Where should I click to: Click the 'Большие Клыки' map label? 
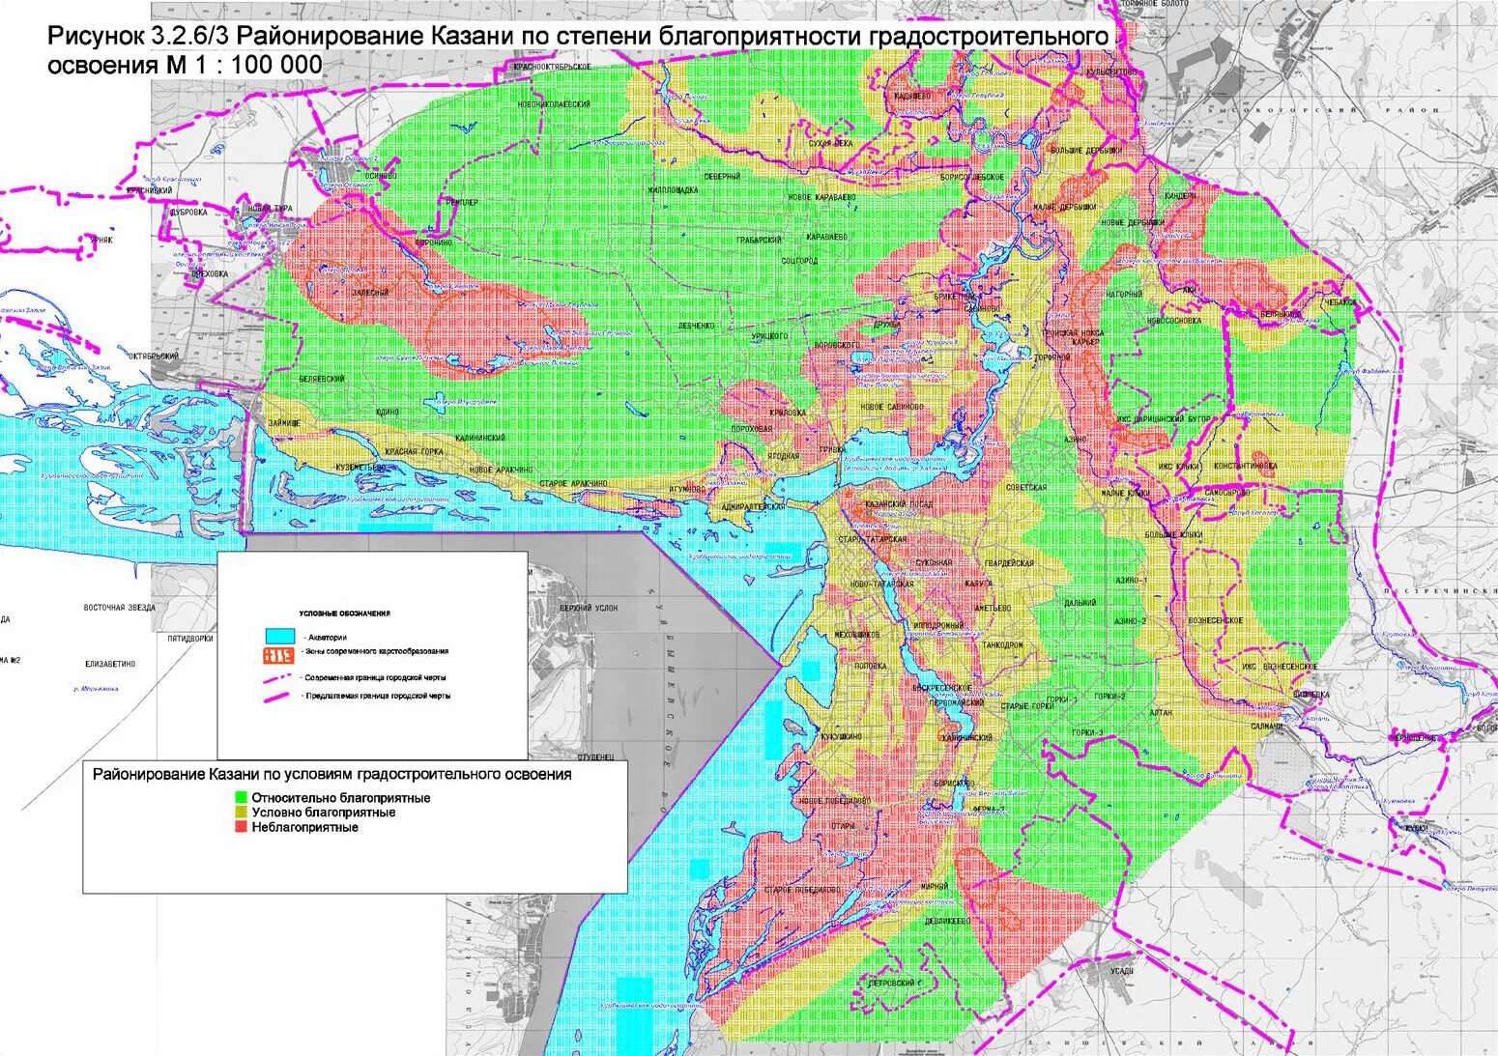[x=1173, y=534]
